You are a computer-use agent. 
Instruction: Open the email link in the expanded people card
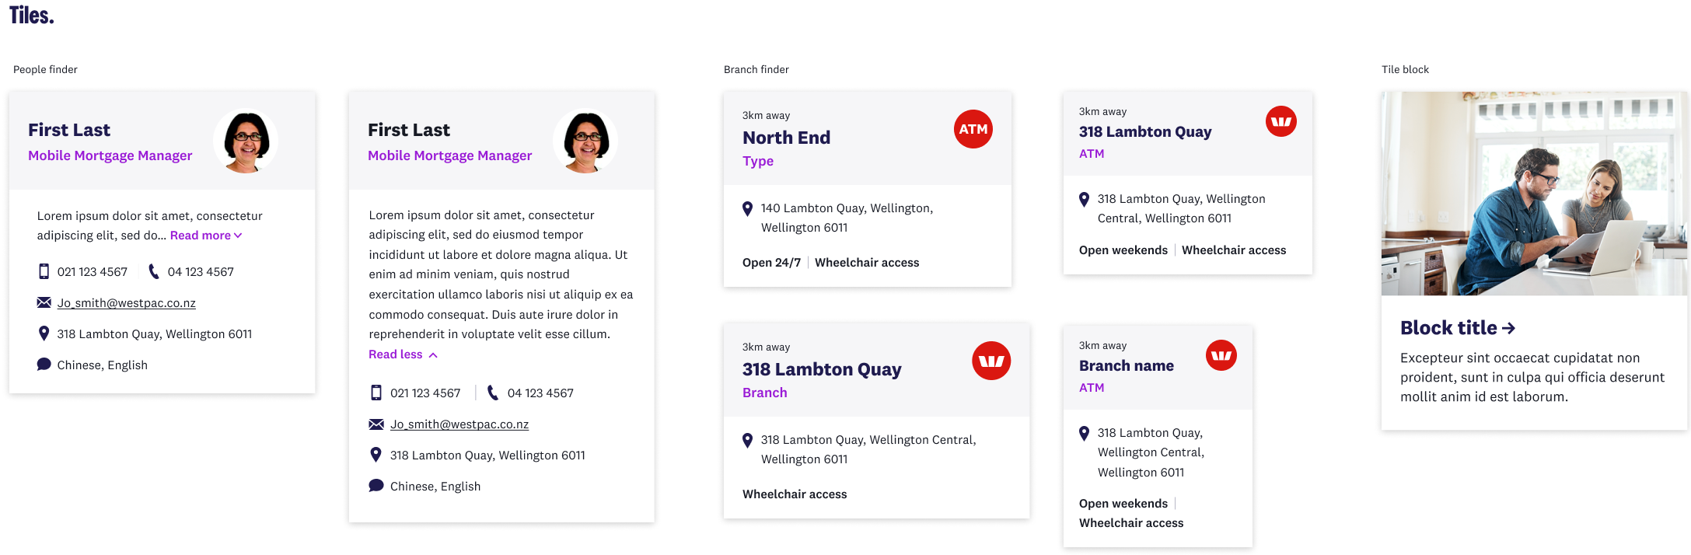pyautogui.click(x=459, y=424)
